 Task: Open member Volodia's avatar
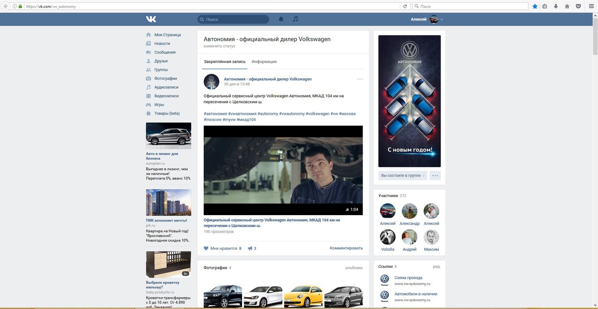coord(388,237)
